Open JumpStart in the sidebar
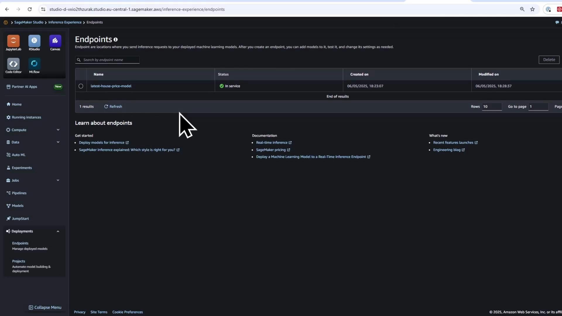Image resolution: width=562 pixels, height=316 pixels. pyautogui.click(x=18, y=219)
